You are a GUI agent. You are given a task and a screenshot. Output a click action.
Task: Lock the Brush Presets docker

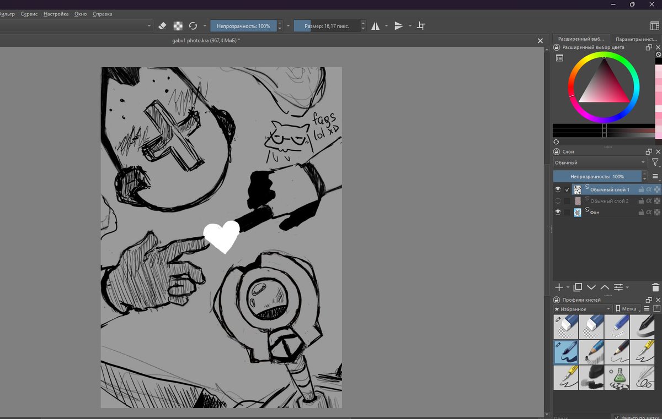pyautogui.click(x=556, y=300)
